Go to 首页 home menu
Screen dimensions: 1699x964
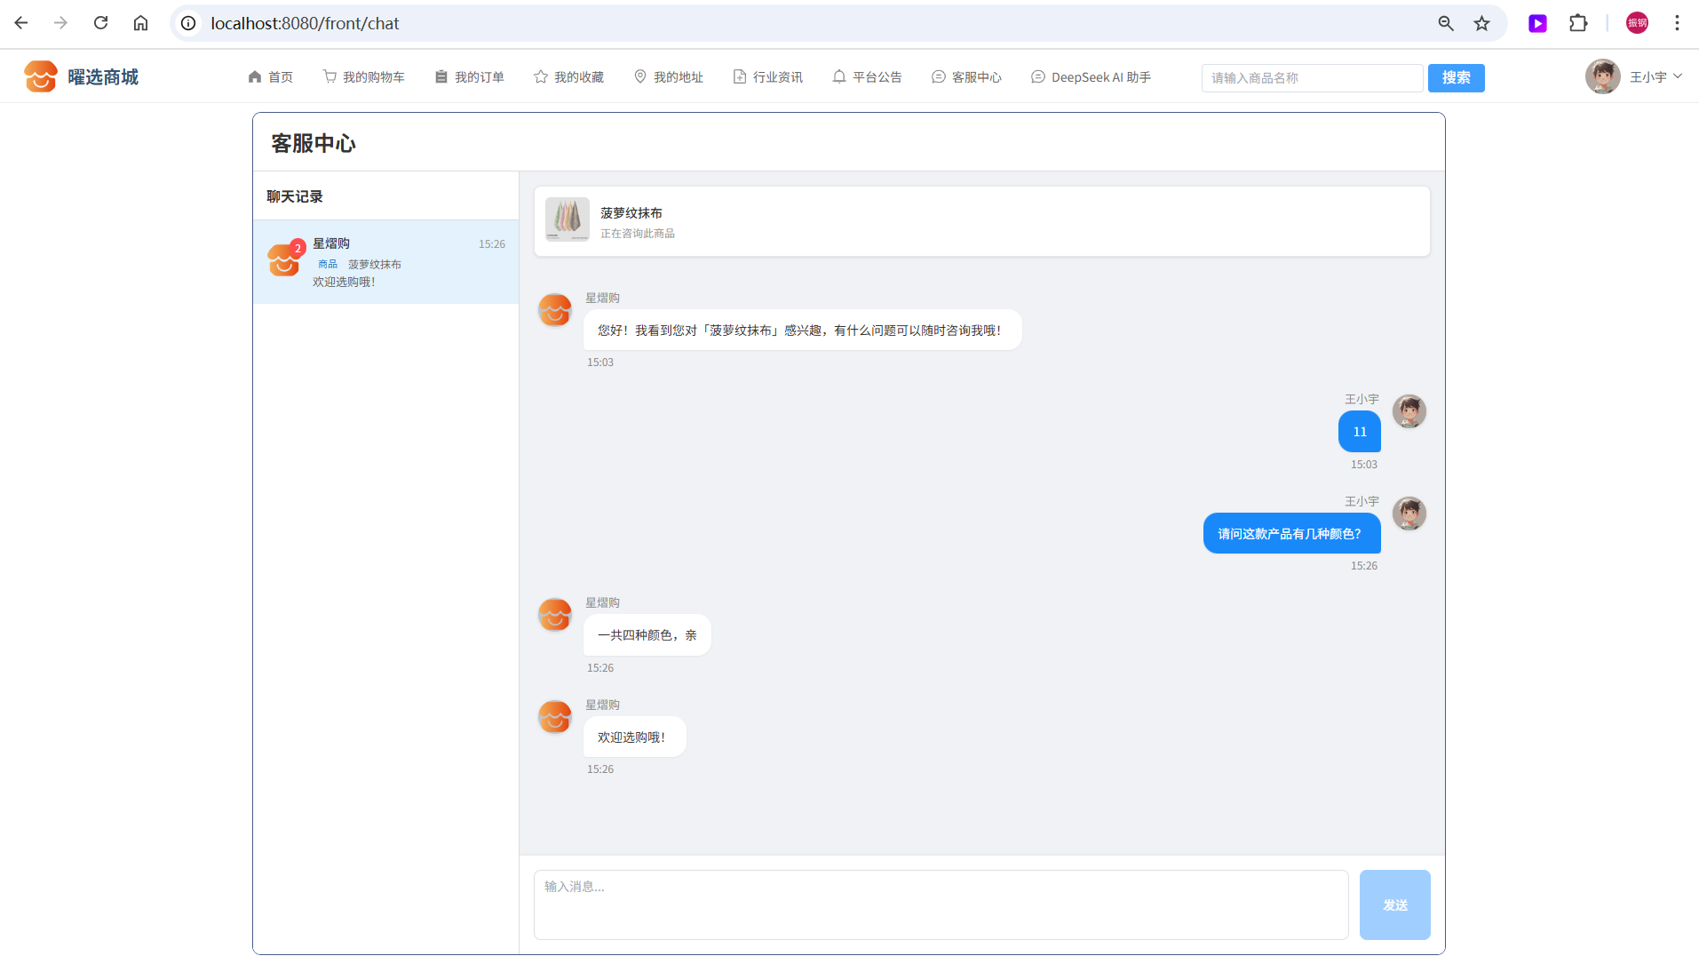[271, 77]
